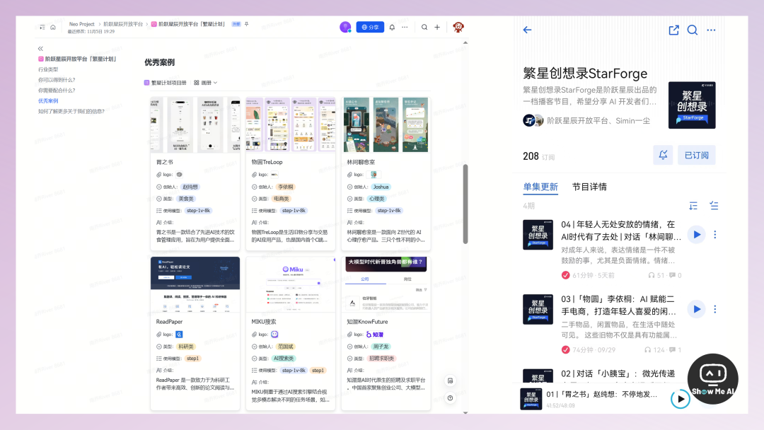Click the blue 分享 share button
764x430 pixels.
(x=370, y=28)
